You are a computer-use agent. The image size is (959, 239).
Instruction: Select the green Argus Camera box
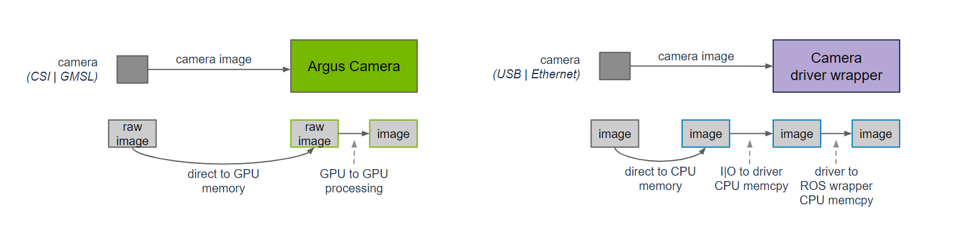coord(354,66)
